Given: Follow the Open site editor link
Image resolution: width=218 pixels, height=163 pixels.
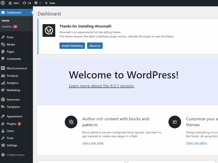Looking at the screenshot, I should tap(197, 143).
